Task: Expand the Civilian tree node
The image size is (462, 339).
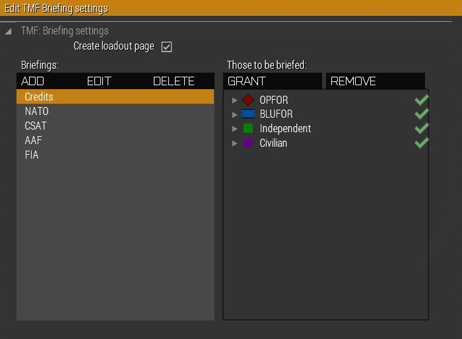Action: click(x=234, y=143)
